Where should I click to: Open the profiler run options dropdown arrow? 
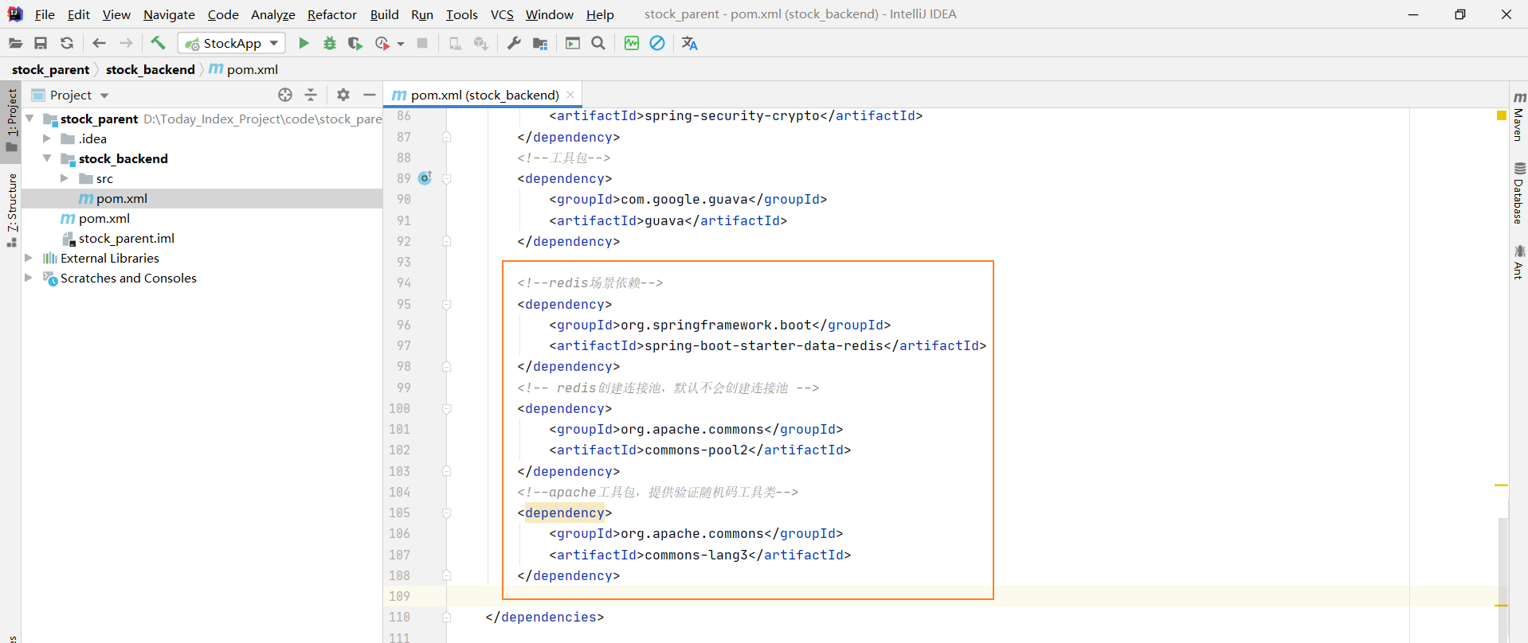[401, 44]
